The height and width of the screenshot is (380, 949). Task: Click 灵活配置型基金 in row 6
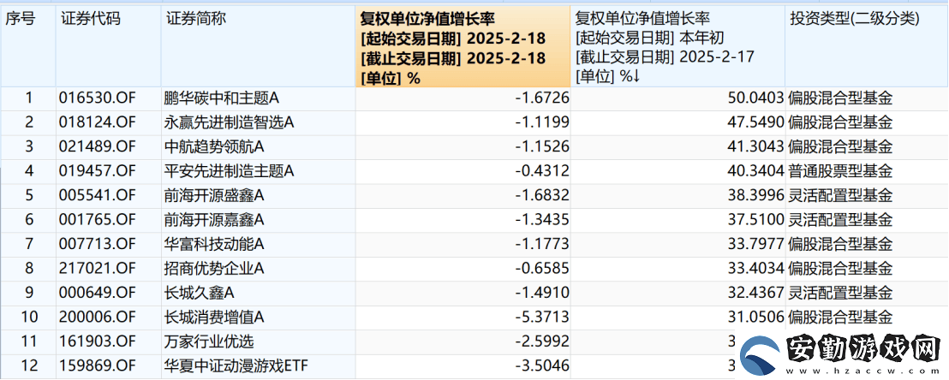[840, 220]
